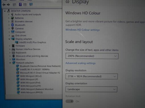This screenshot has width=145, height=108.
Task: Select WAN Miniport (PPPOE) entry
Action: [32, 92]
